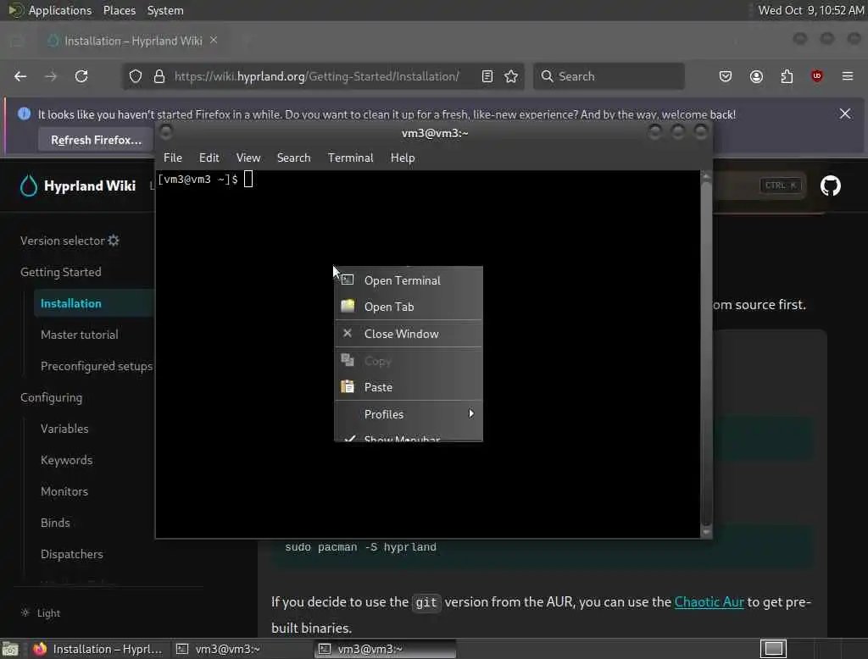Open the uBlock Origin extension icon
This screenshot has width=868, height=659.
817,76
